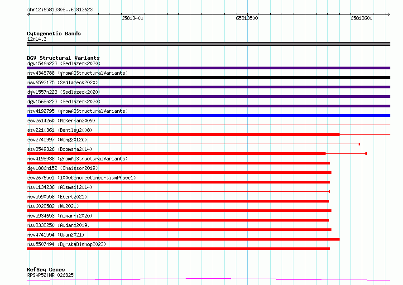Open variant dgv1568n223 (Sedlazeck2020)
Viewport: 403px width, 285px height.
tap(64, 101)
